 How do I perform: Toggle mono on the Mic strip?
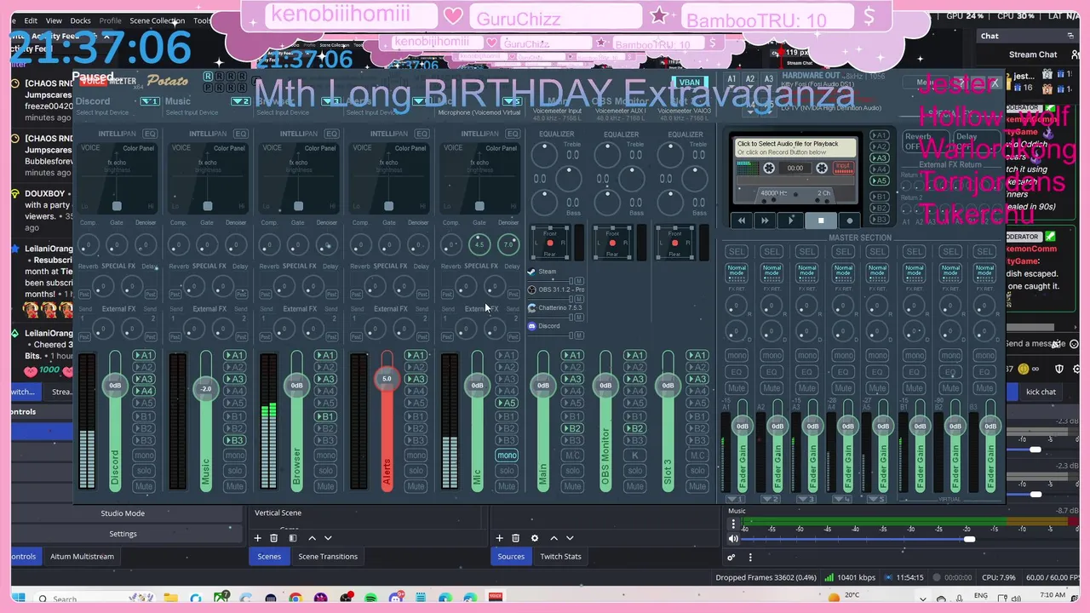[507, 455]
